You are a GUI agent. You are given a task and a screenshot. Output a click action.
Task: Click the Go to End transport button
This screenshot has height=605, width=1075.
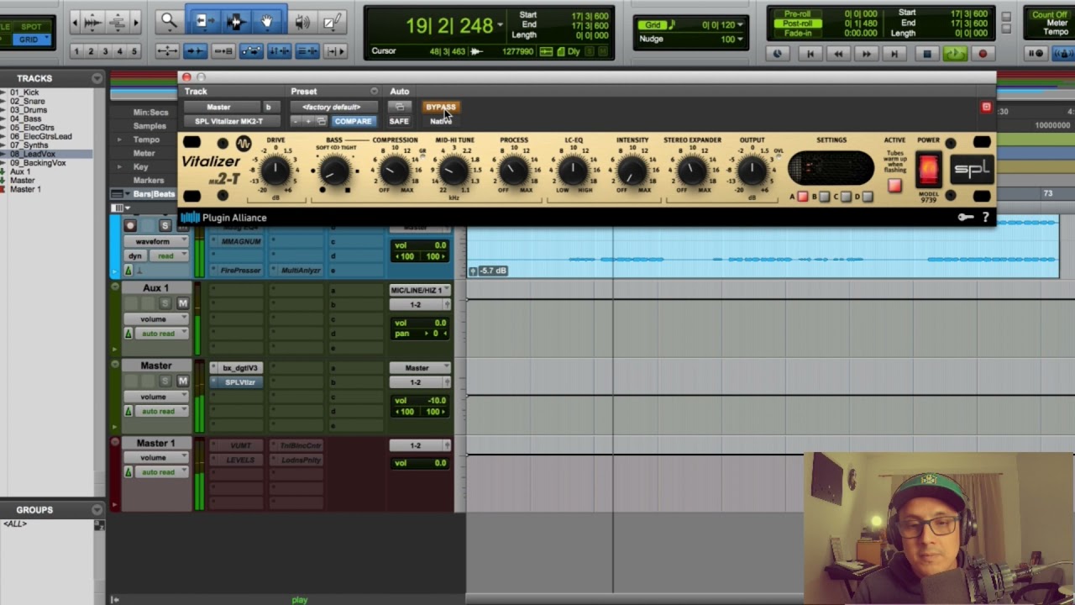pos(894,54)
